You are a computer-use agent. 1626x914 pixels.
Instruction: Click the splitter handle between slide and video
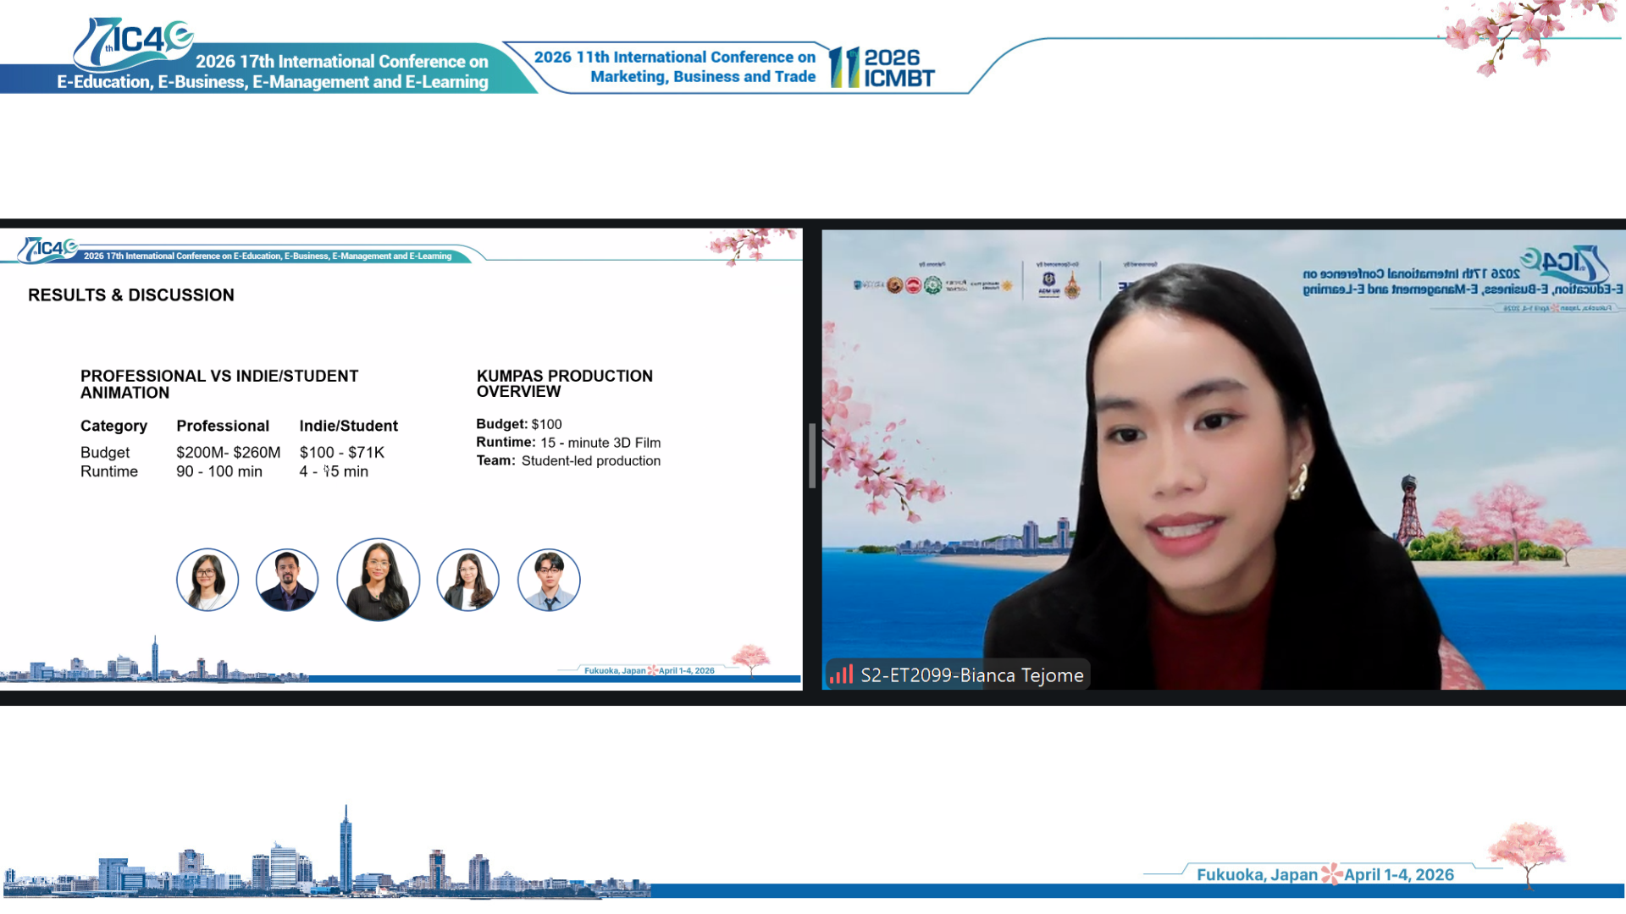point(812,456)
